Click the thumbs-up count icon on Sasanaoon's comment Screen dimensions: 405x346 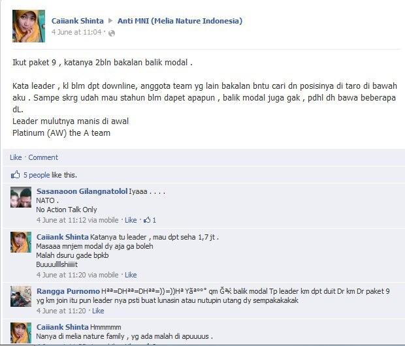(x=147, y=220)
